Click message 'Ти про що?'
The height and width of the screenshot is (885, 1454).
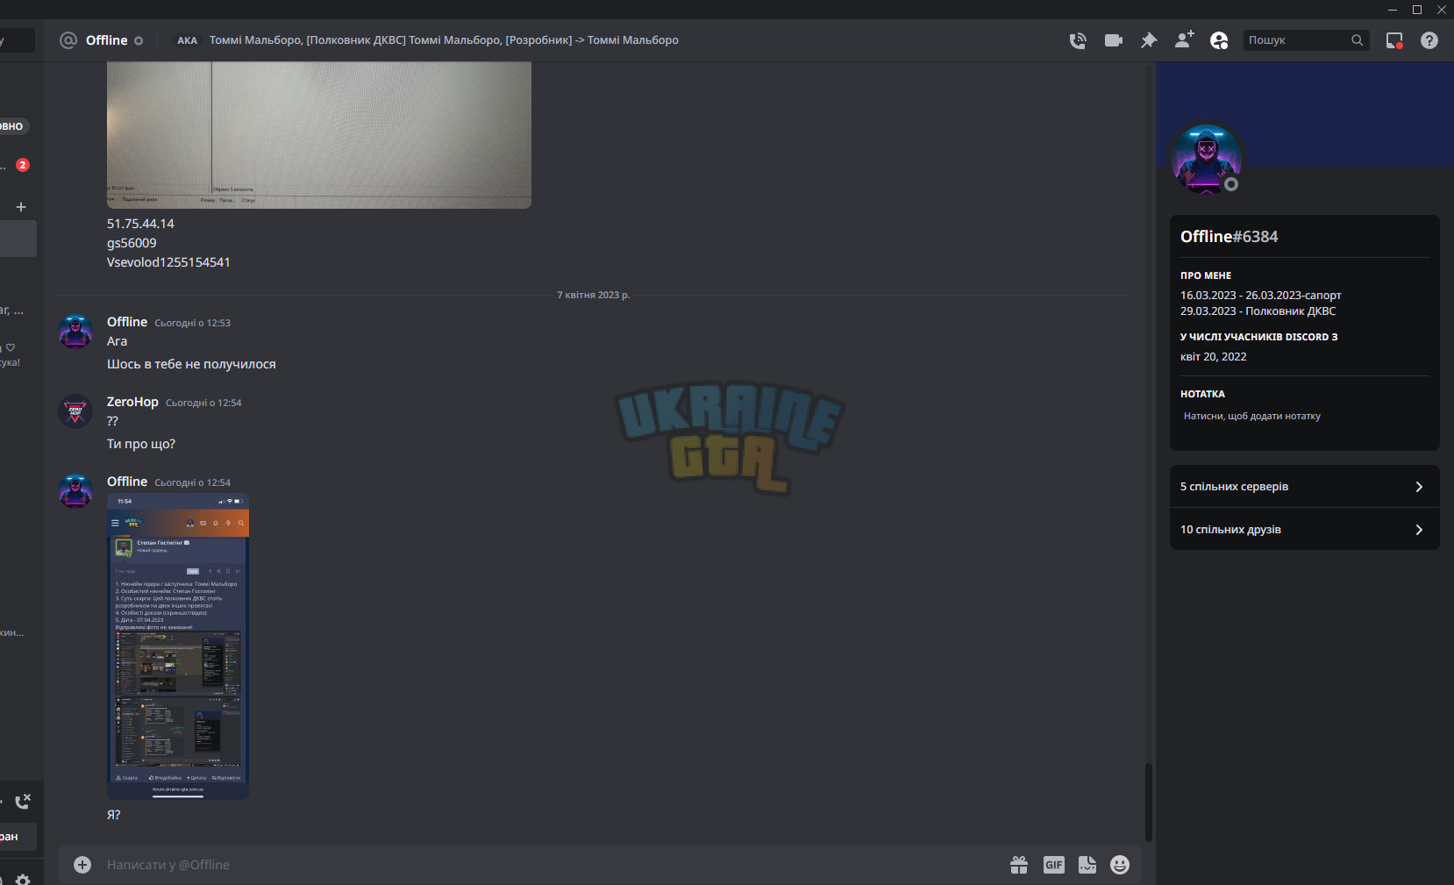pos(141,444)
